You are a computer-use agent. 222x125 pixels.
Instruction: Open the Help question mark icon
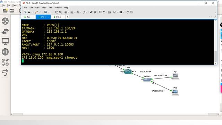(128, 12)
